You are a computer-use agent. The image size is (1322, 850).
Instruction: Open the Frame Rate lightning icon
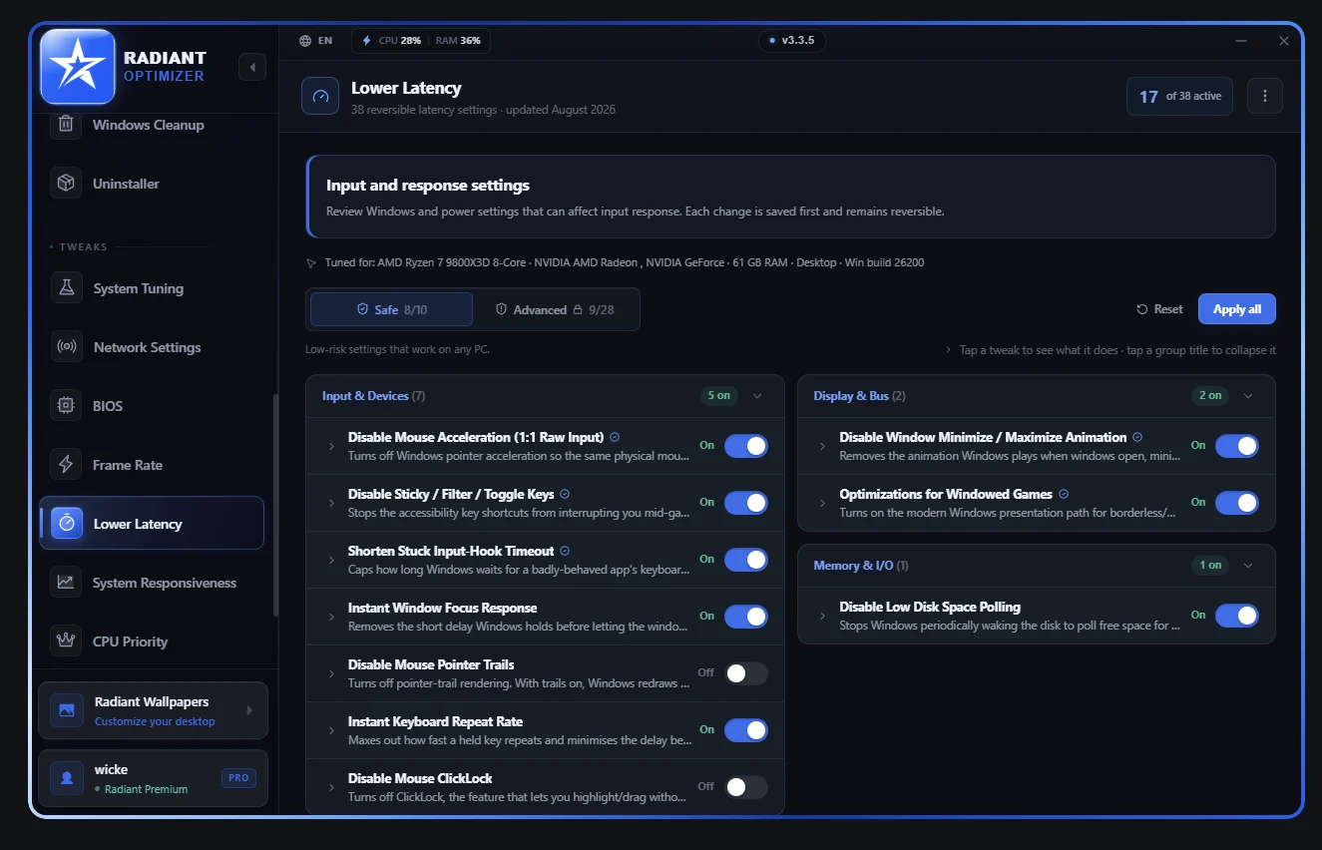(x=66, y=465)
